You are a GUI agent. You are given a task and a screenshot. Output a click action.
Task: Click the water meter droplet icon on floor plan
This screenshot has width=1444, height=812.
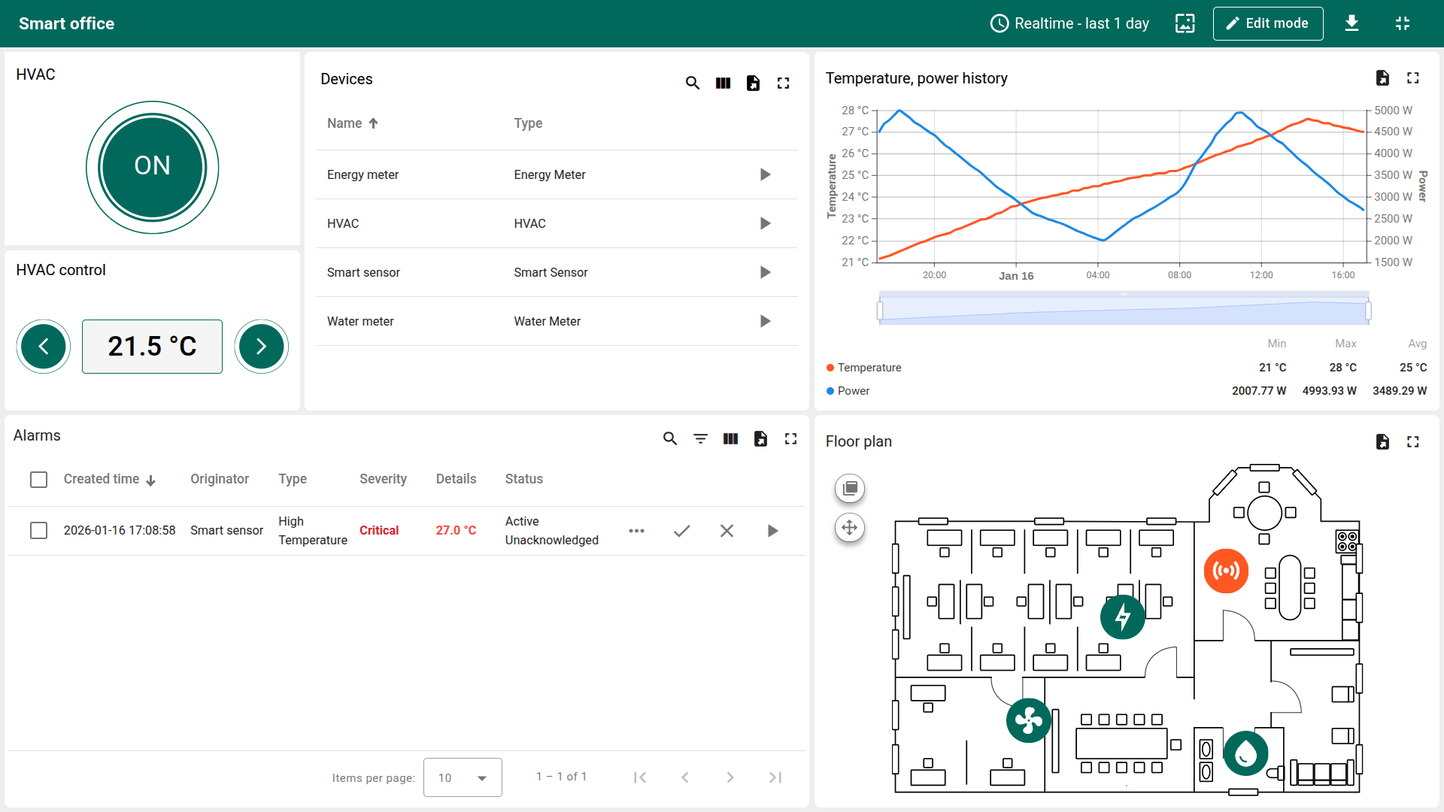[1245, 753]
